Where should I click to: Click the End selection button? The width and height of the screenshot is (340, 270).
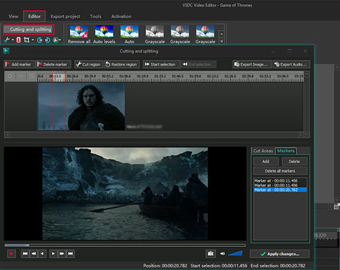[x=199, y=65]
